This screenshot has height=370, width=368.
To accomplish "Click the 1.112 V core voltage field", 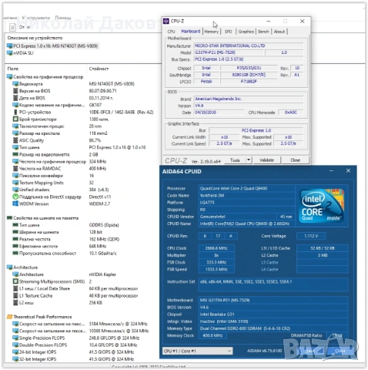I will point(311,236).
